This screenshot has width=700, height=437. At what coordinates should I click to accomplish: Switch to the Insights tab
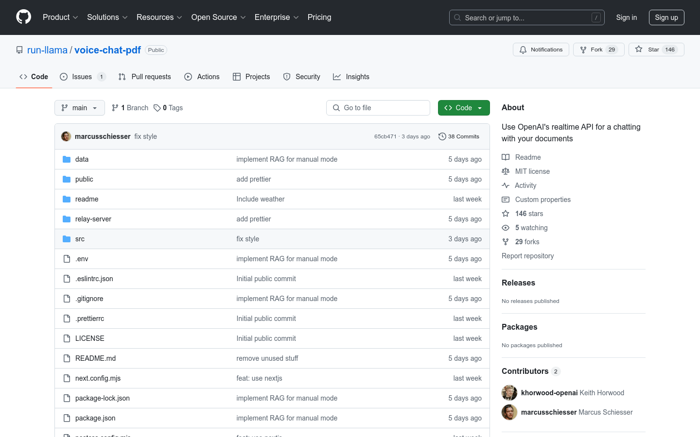351,77
